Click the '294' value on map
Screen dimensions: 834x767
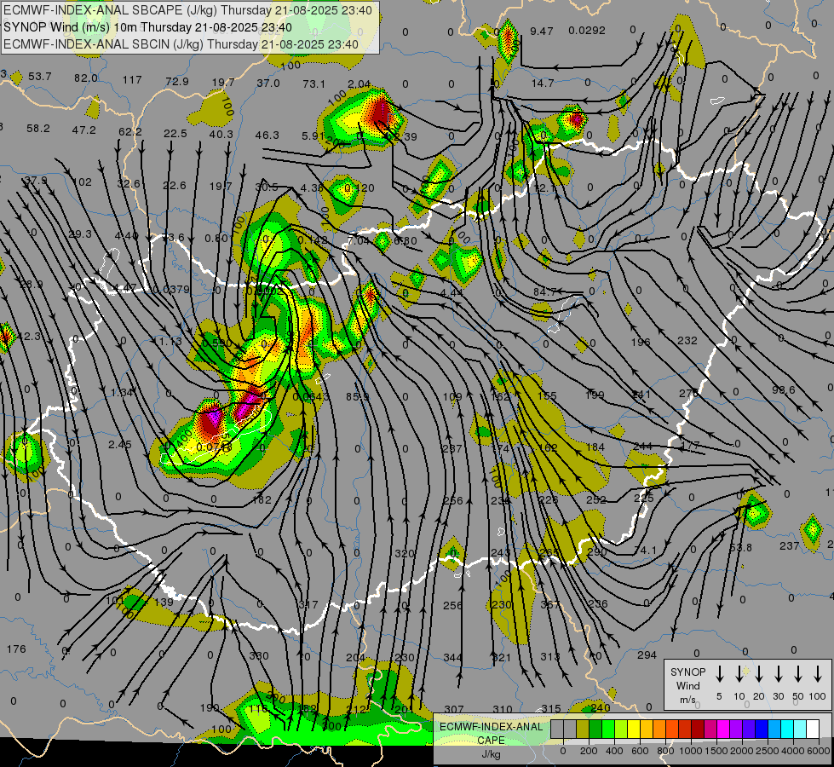pos(647,655)
